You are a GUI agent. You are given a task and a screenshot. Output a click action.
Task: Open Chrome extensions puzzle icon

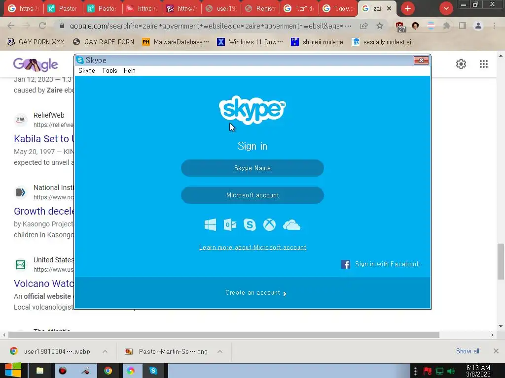coord(446,26)
